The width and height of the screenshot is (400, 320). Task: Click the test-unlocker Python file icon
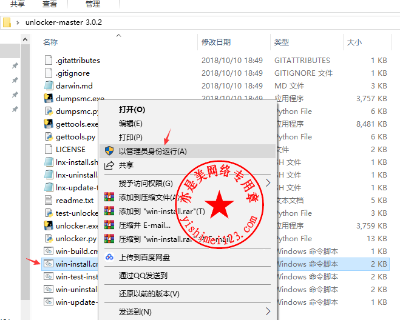click(49, 213)
